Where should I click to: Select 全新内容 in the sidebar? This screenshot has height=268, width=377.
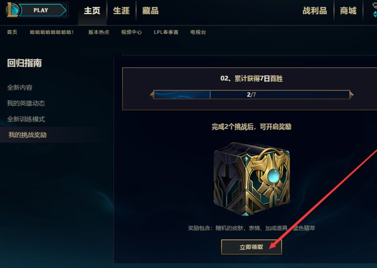pyautogui.click(x=20, y=87)
